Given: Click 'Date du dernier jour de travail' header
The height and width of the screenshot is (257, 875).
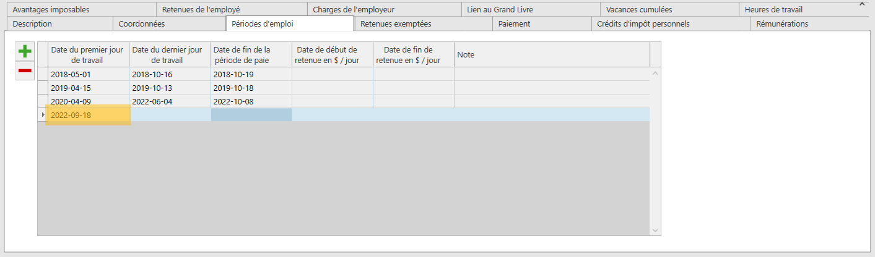Looking at the screenshot, I should pos(170,55).
